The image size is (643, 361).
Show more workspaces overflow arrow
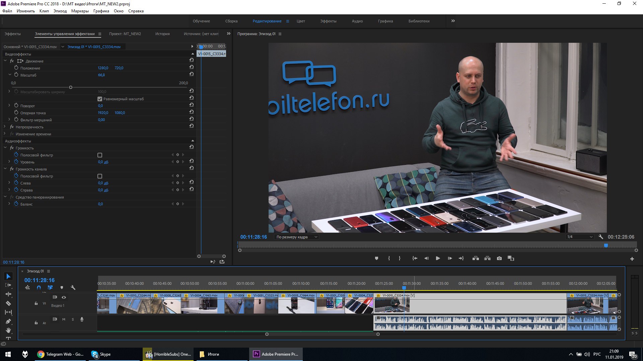(453, 21)
